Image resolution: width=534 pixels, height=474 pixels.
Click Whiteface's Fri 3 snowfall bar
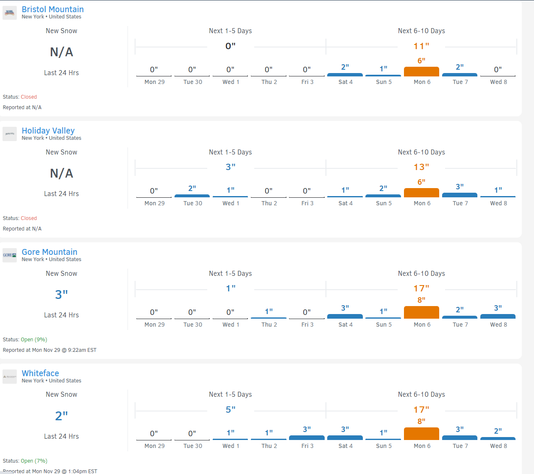(307, 437)
